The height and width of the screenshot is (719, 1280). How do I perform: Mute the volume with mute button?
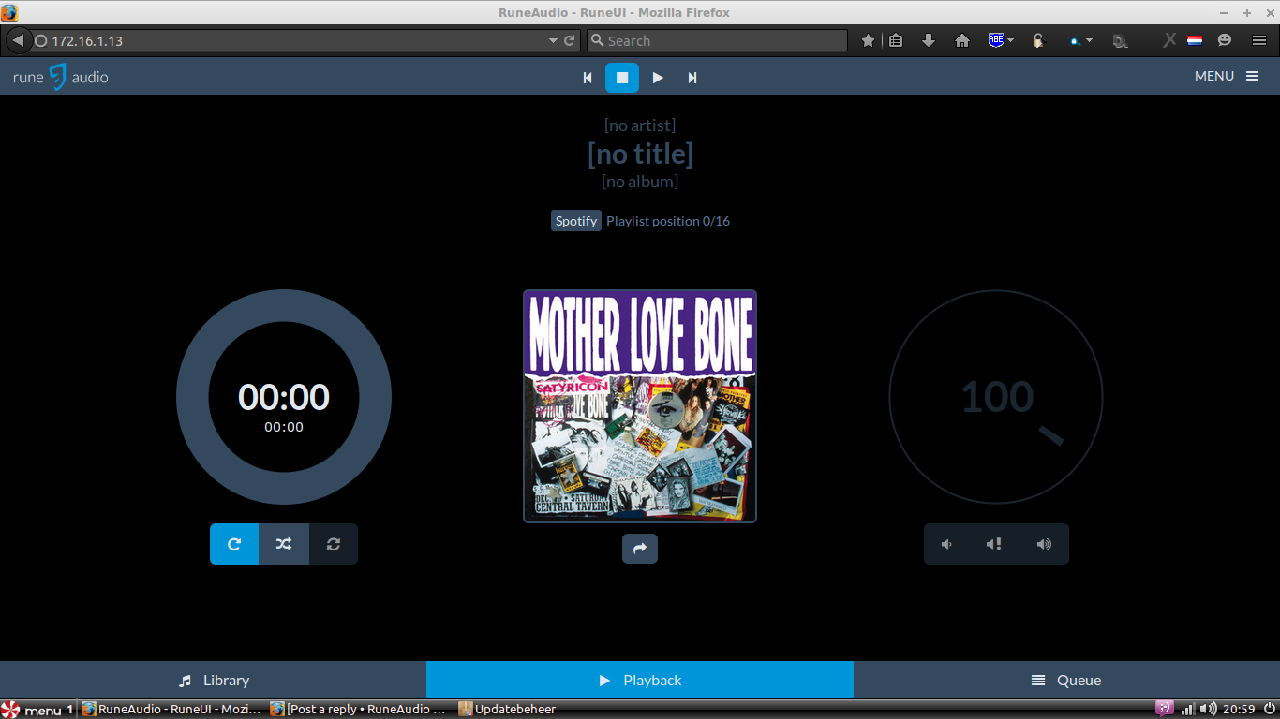coord(995,544)
